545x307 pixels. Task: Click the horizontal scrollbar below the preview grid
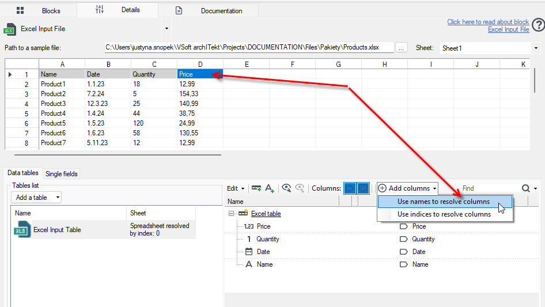coord(118,155)
